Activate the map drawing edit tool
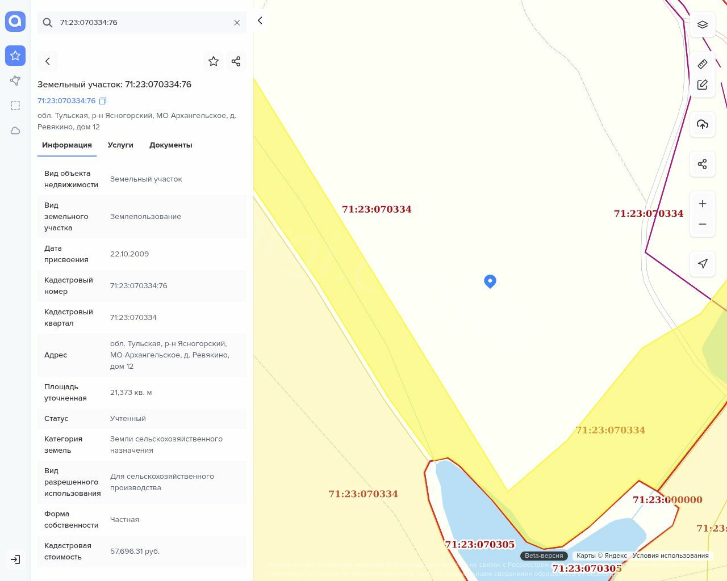727x581 pixels. 702,85
